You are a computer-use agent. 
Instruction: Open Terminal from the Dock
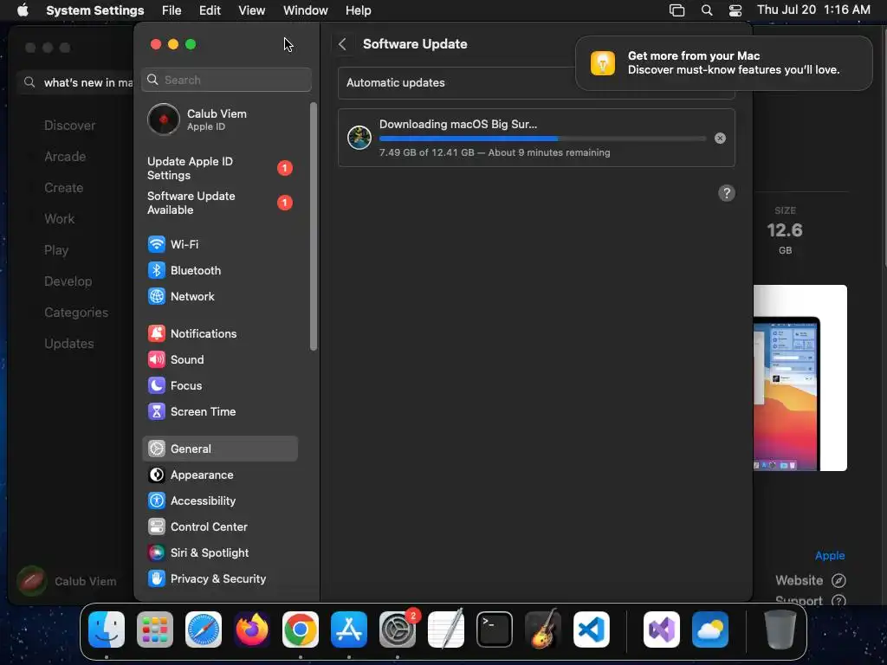495,629
